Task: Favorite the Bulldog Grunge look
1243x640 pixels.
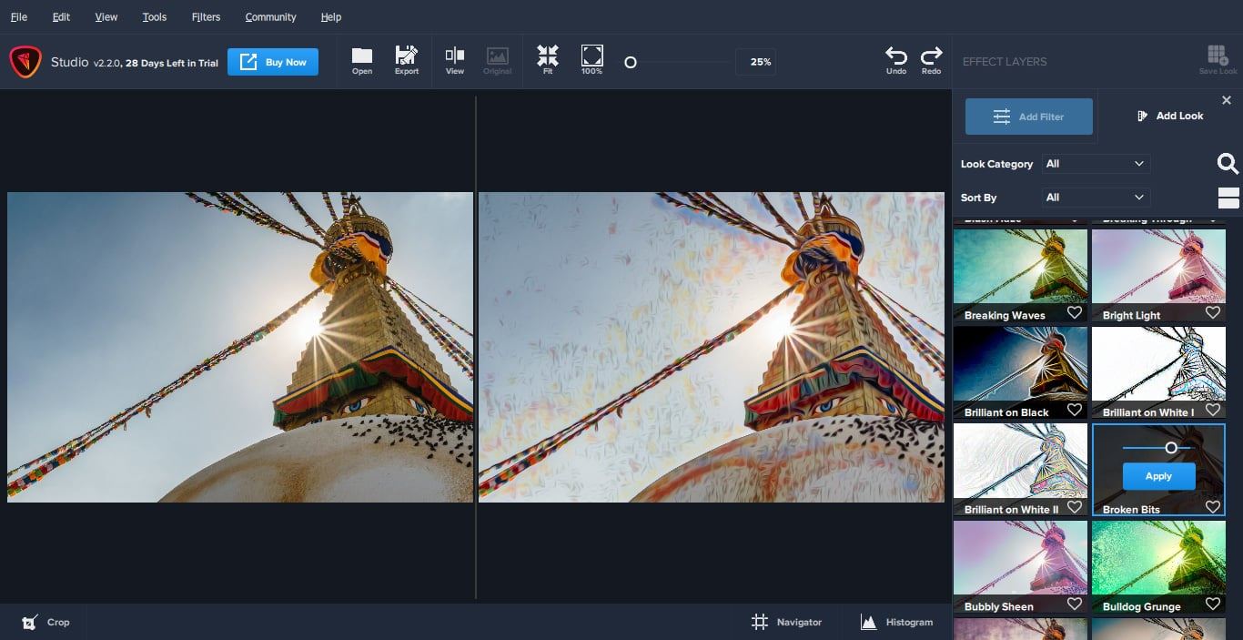Action: [1212, 604]
